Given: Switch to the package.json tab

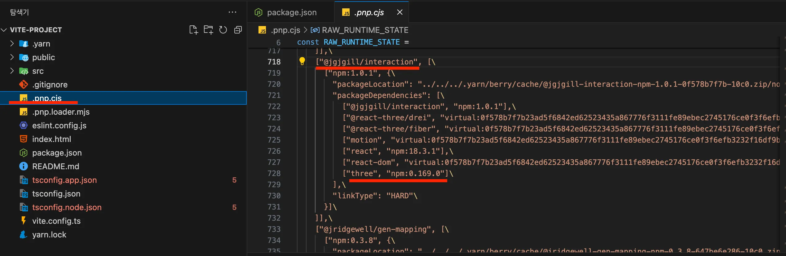Looking at the screenshot, I should pyautogui.click(x=291, y=12).
